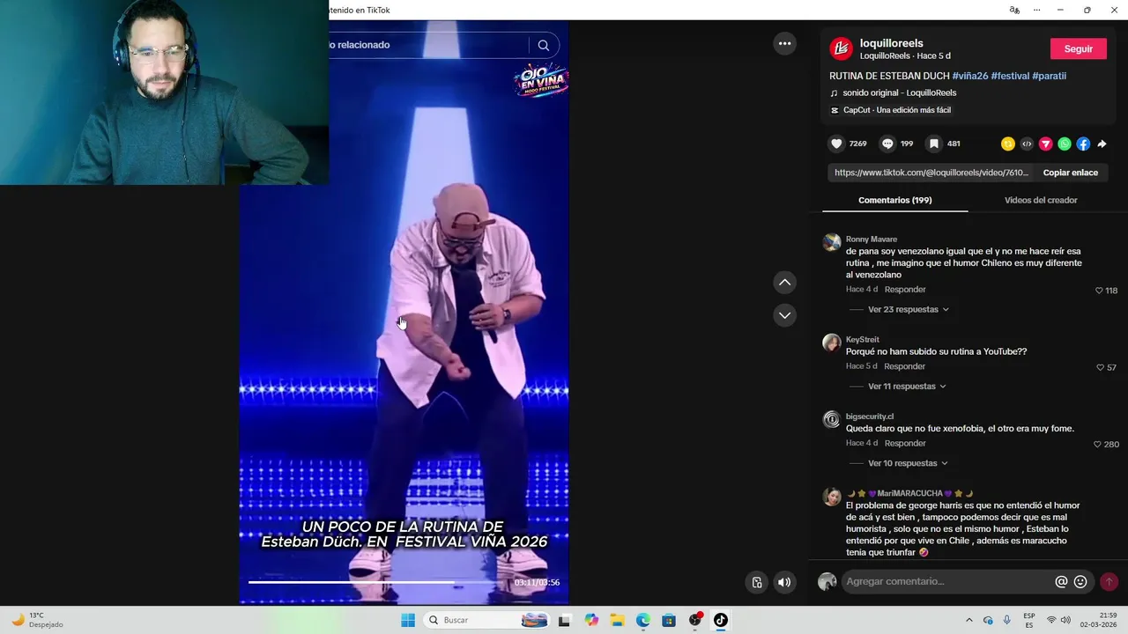Insert mention with the @ icon
This screenshot has width=1128, height=634.
[x=1061, y=581]
